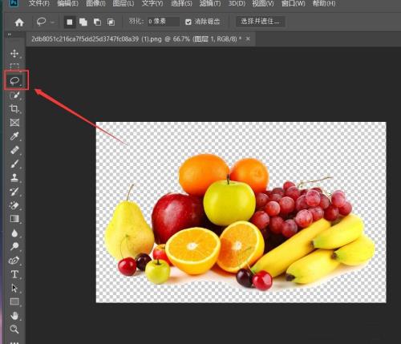Select the Clone Stamp tool

tap(14, 178)
